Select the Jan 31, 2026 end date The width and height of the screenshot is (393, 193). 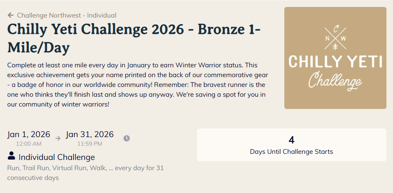[x=90, y=135]
